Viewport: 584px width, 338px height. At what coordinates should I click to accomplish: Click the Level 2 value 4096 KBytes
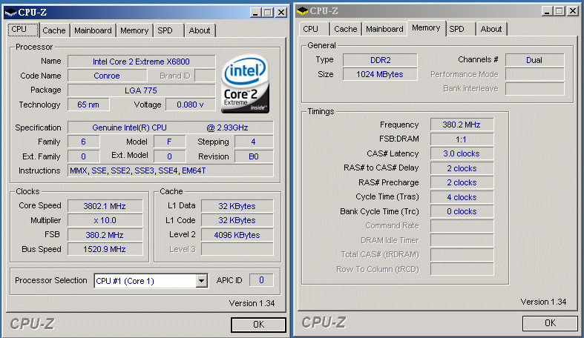[x=237, y=235]
